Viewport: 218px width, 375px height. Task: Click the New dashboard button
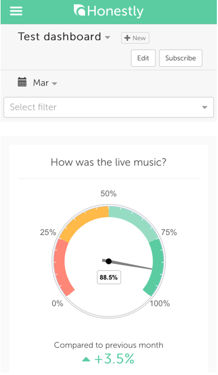coord(135,38)
